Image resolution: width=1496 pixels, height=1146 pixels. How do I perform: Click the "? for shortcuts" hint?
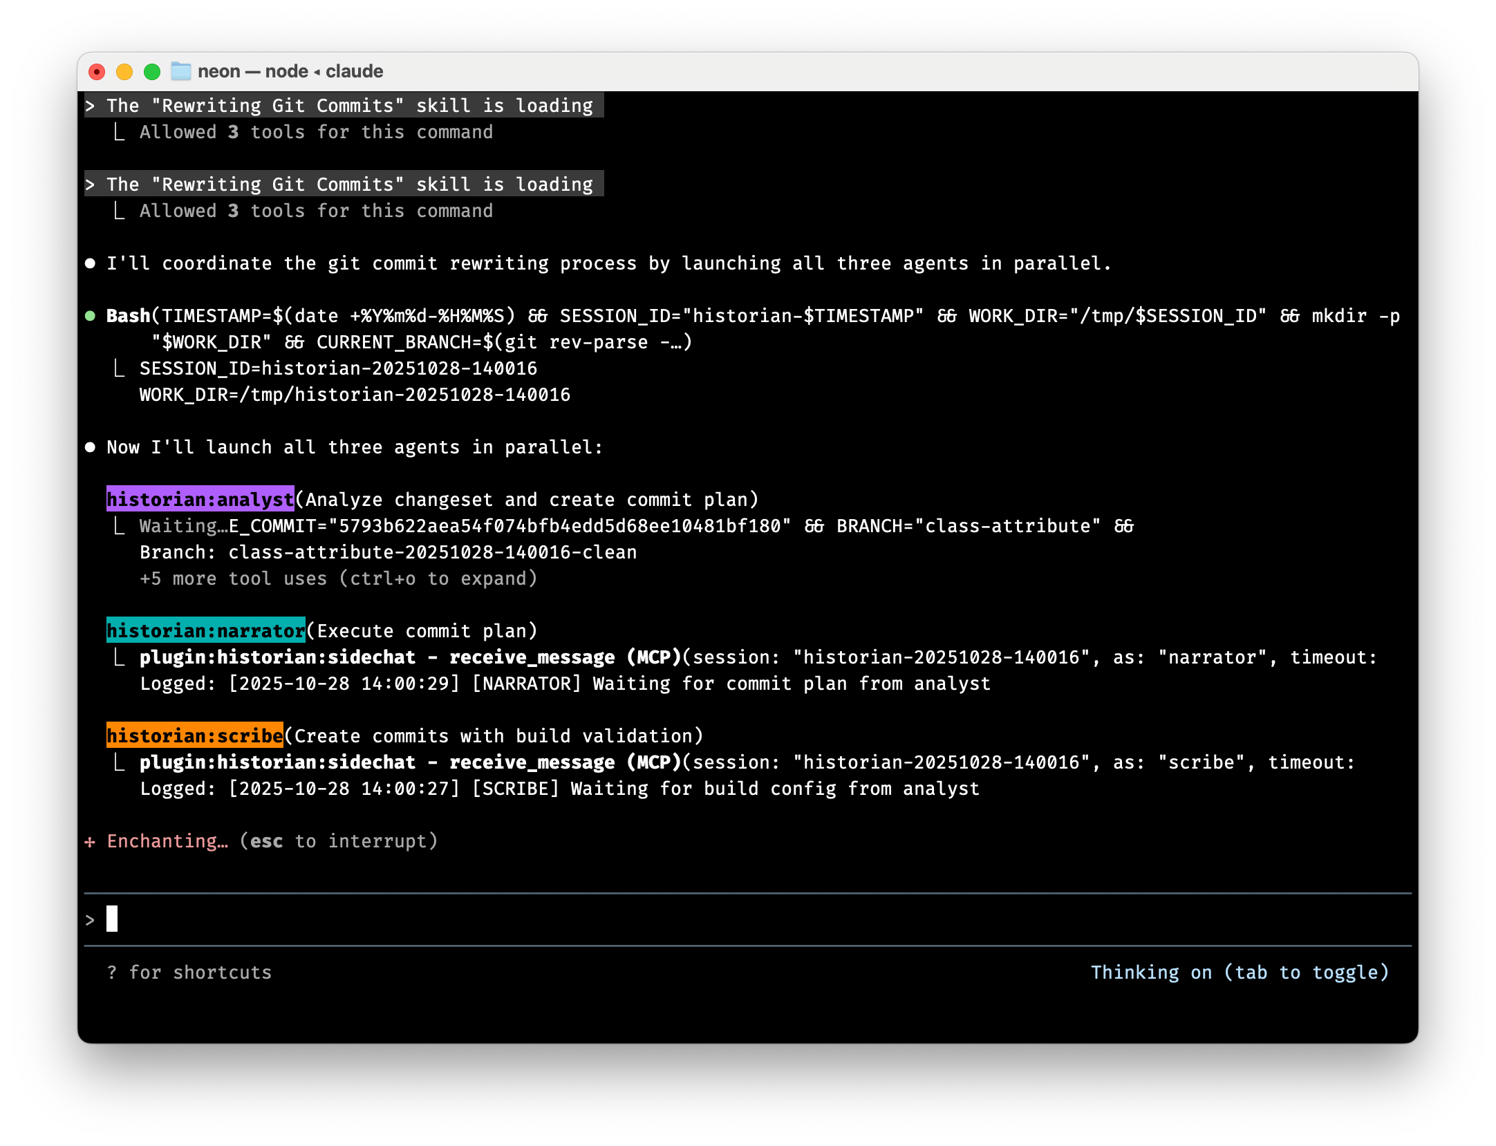point(189,973)
